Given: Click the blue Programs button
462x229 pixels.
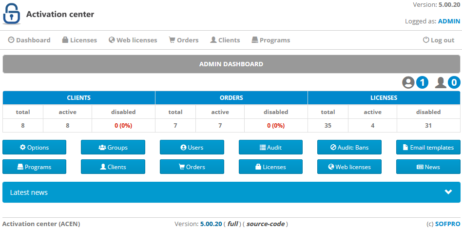Looking at the screenshot, I should pos(35,167).
